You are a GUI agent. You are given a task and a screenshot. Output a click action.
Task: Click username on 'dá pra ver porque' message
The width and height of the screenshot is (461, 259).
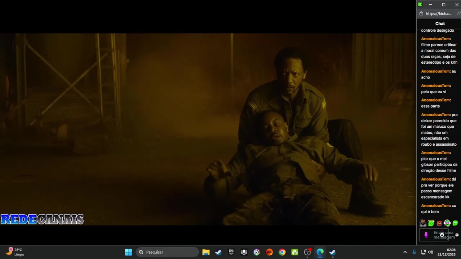coord(435,179)
